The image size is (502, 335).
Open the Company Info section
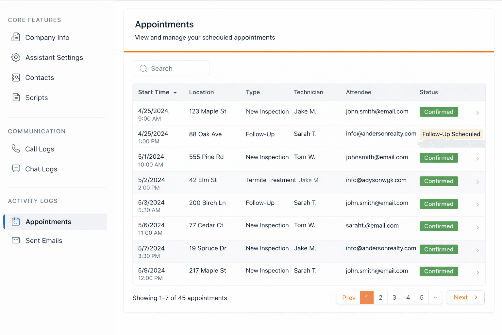[47, 37]
